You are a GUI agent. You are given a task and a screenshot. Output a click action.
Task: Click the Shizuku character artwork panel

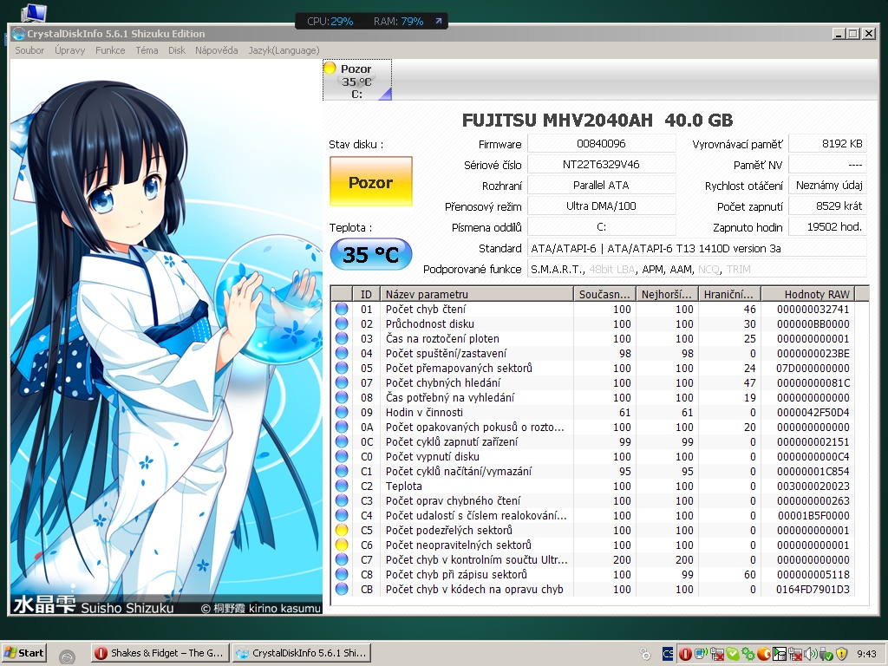click(x=166, y=337)
